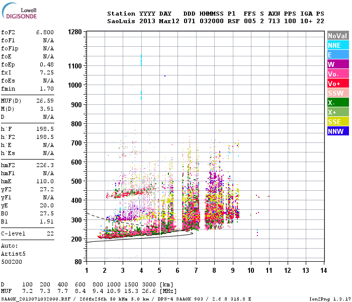Click the foF2 value 6.800

point(45,32)
